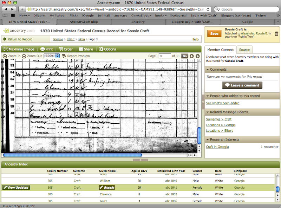Open the Flickr bookmark
Screen dimensions: 281x208
tap(74, 15)
